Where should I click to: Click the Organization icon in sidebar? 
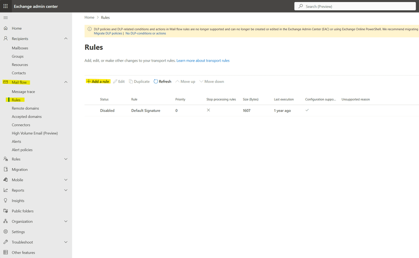click(x=5, y=221)
